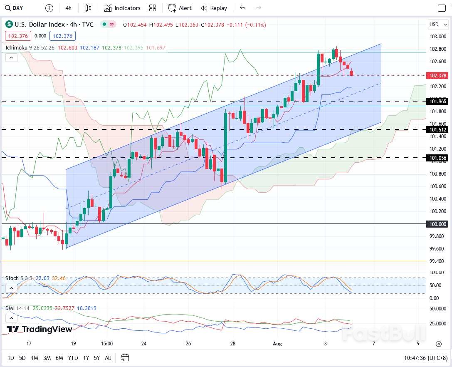Open the candlestick chart style selector
Image resolution: width=452 pixels, height=367 pixels.
(x=88, y=8)
